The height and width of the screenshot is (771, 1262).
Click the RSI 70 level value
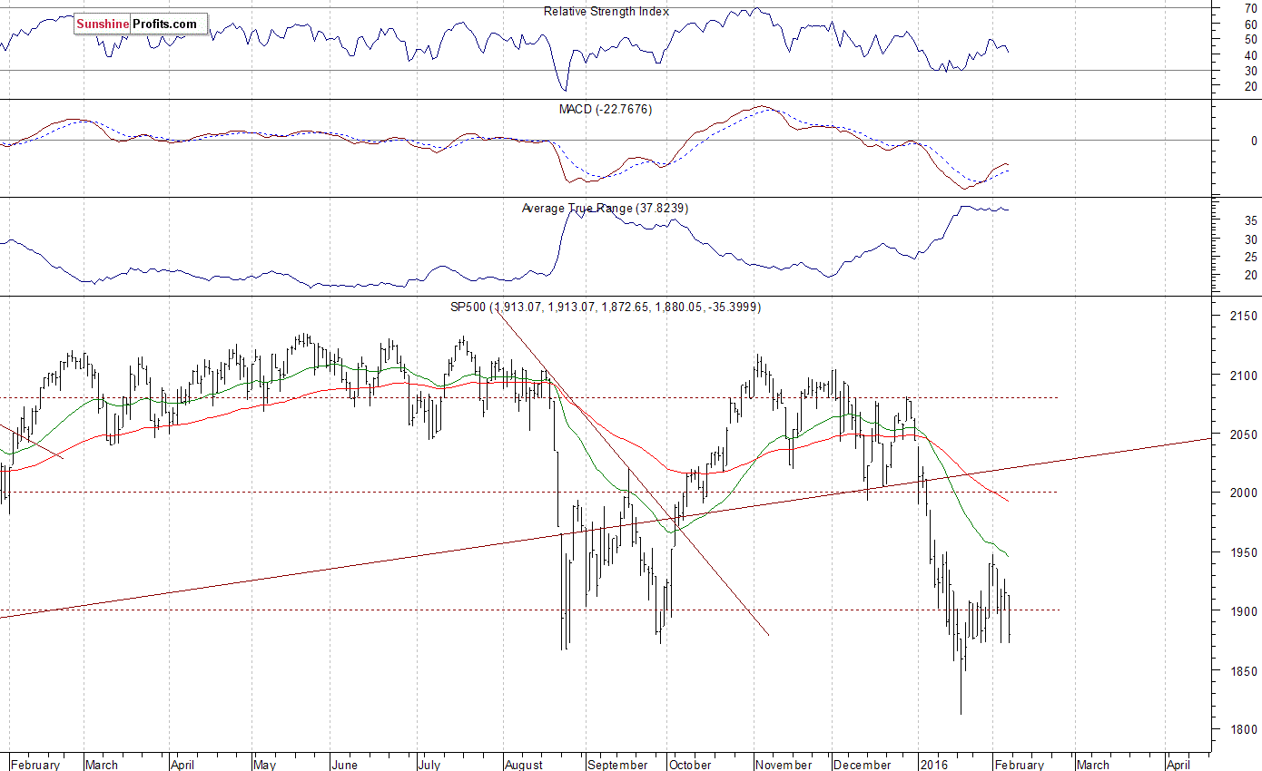(x=1250, y=8)
